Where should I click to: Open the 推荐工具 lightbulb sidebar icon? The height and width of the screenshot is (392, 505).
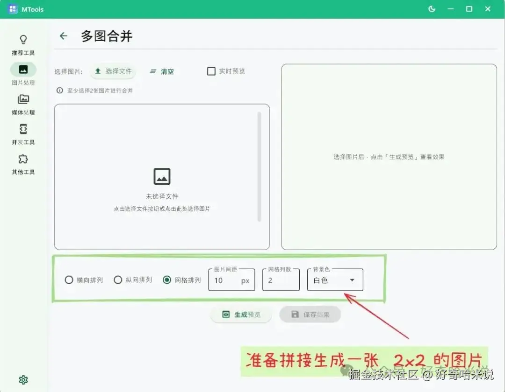click(x=23, y=44)
